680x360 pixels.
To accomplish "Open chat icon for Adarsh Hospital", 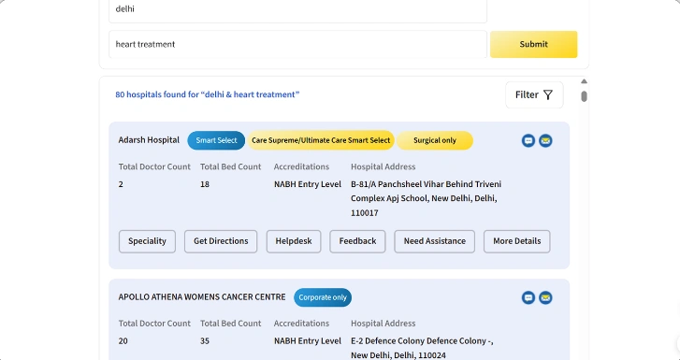I will pos(528,140).
